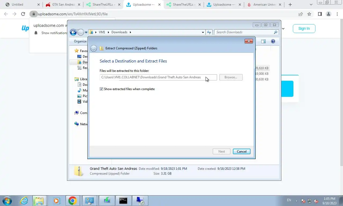
Task: Open a new Chrome tab
Action: tap(290, 5)
